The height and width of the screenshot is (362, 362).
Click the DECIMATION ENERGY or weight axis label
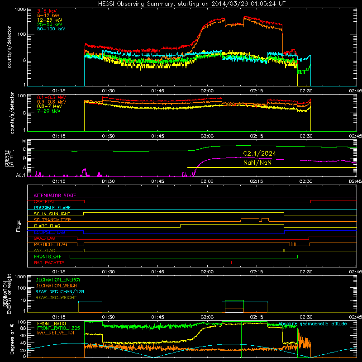pos(7,294)
